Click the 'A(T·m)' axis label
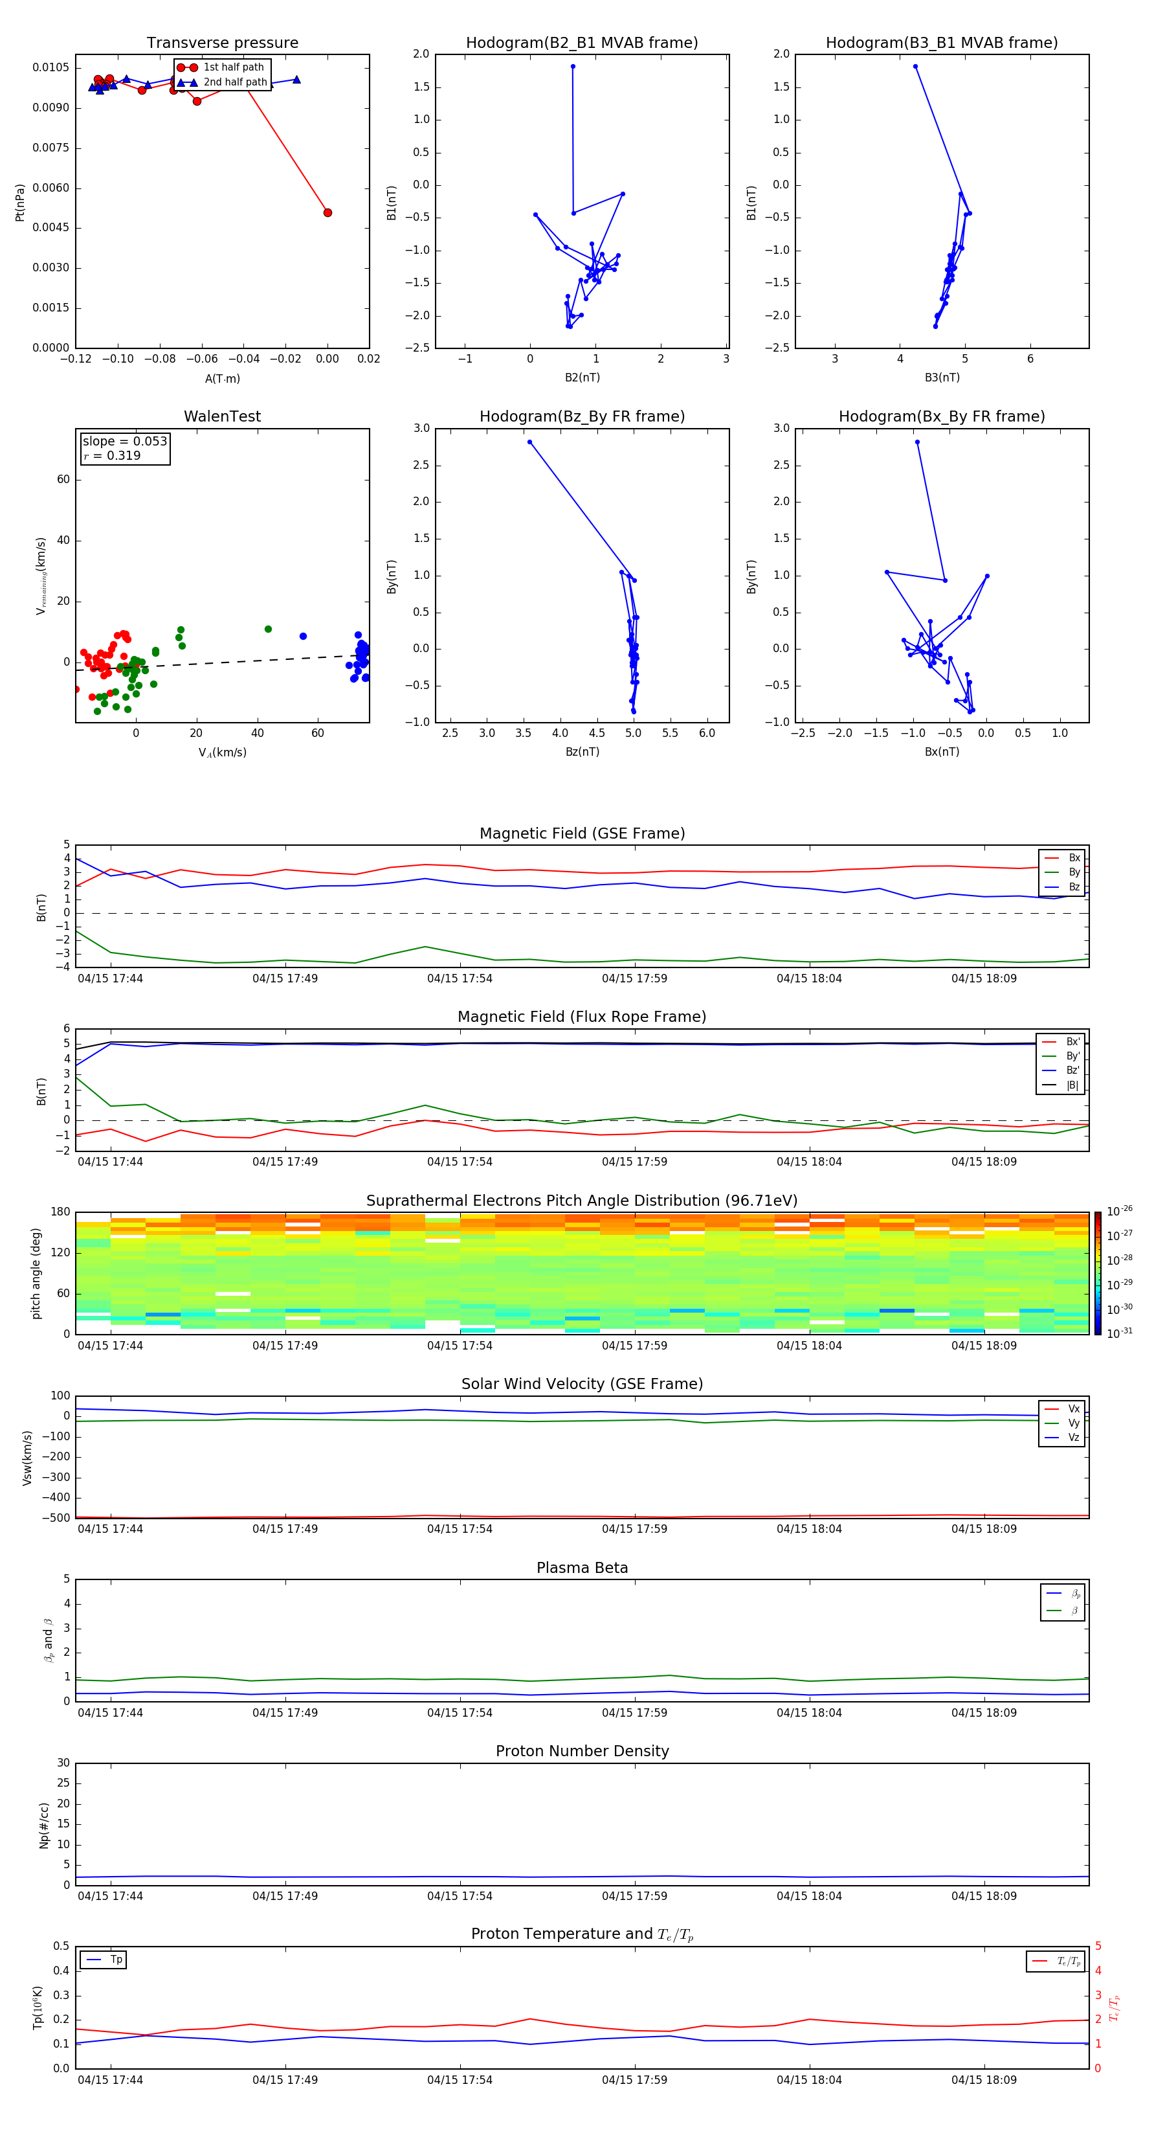 click(x=222, y=379)
